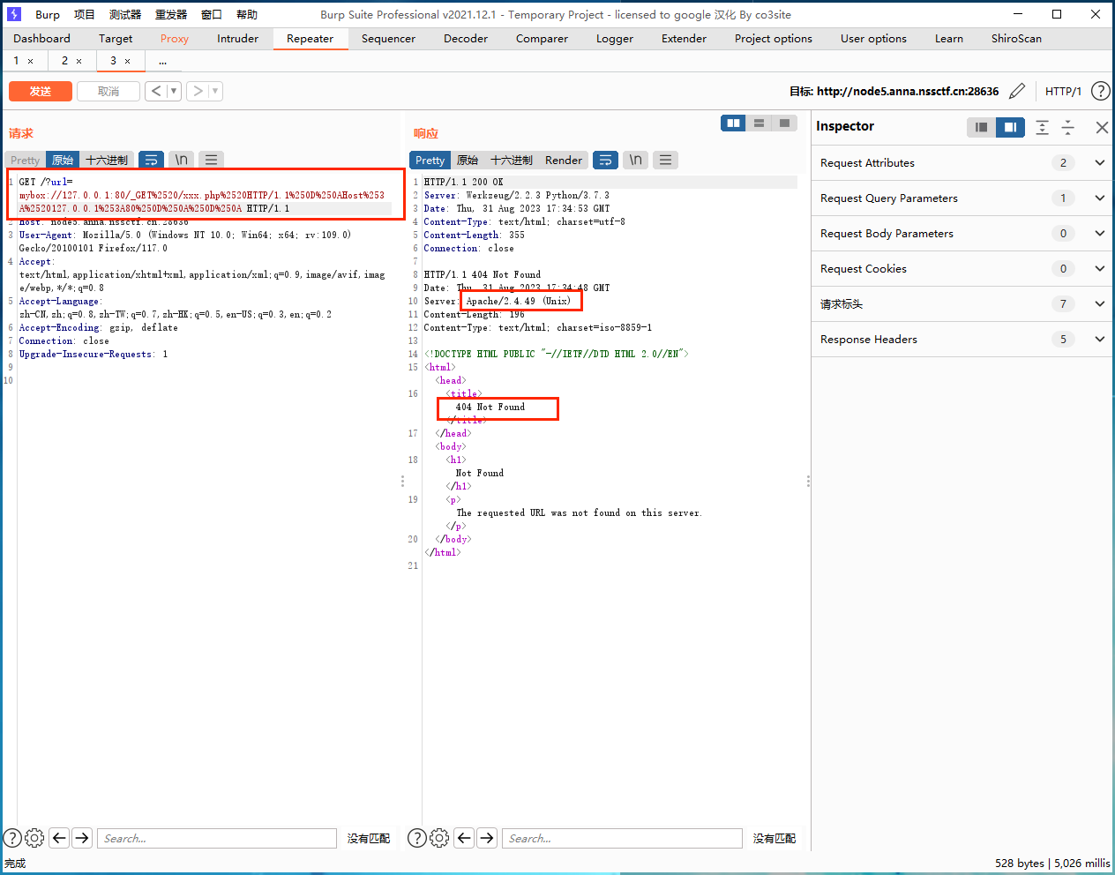Toggle \n non-printable chars in request panel

pyautogui.click(x=181, y=160)
